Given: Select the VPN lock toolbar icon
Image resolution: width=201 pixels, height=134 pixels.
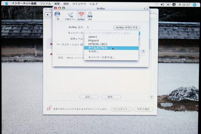Looking at the screenshot, I should click(90, 16).
